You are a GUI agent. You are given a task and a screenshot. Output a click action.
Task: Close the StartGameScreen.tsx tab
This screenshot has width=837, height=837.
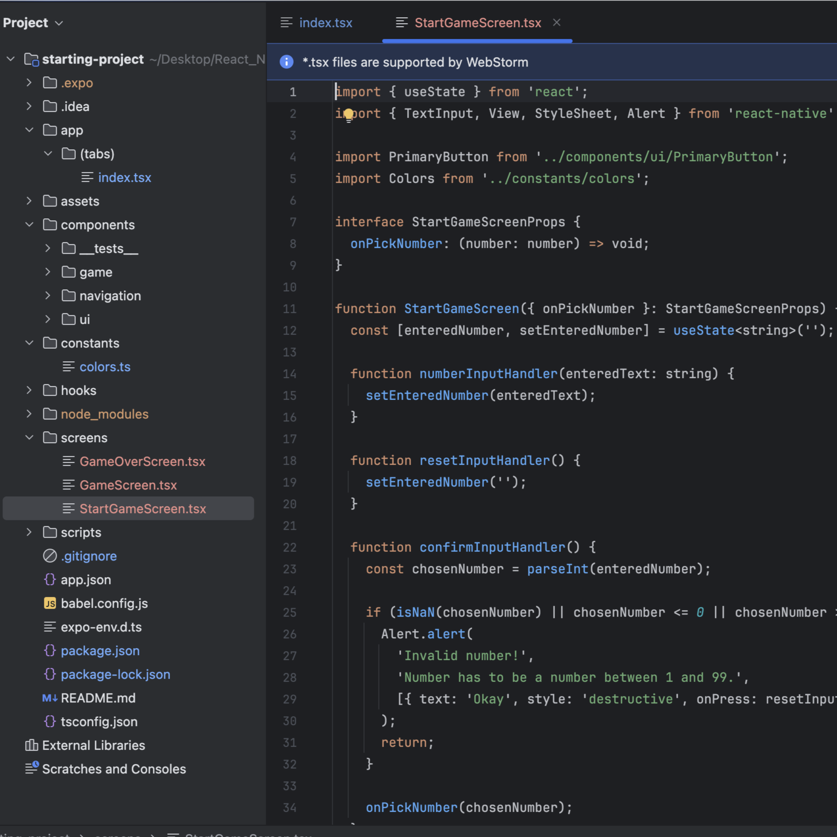pos(557,23)
